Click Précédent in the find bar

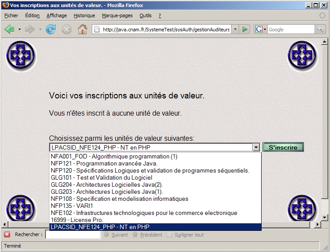point(147,235)
